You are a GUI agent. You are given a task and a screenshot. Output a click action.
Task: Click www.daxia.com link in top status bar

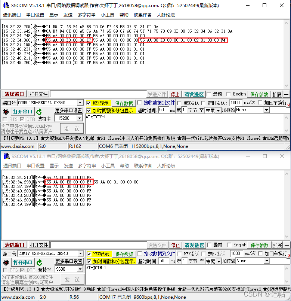tap(18, 146)
